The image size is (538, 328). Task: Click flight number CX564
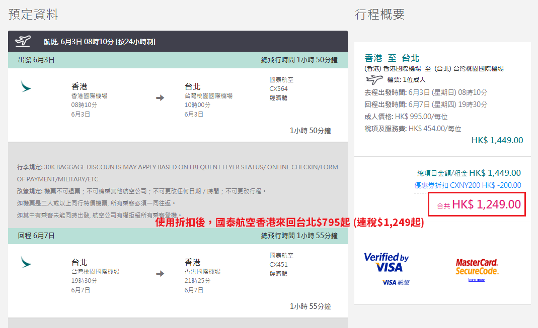pyautogui.click(x=279, y=89)
